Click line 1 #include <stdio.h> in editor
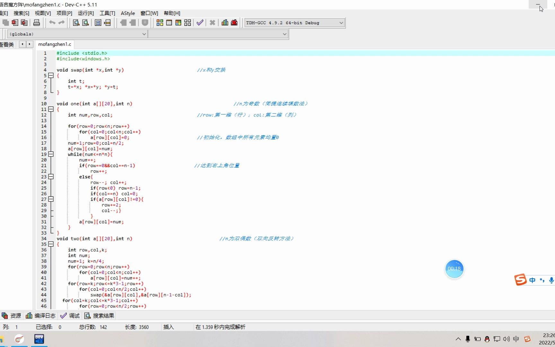 [82, 53]
